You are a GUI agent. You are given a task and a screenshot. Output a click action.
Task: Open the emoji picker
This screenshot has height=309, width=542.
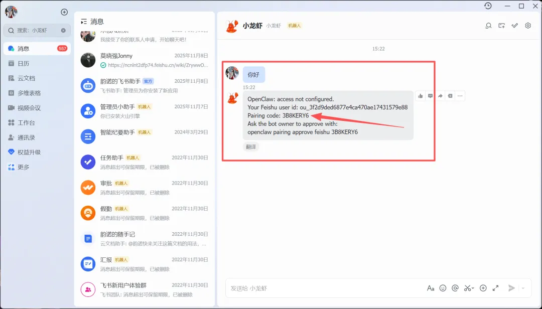tap(443, 288)
